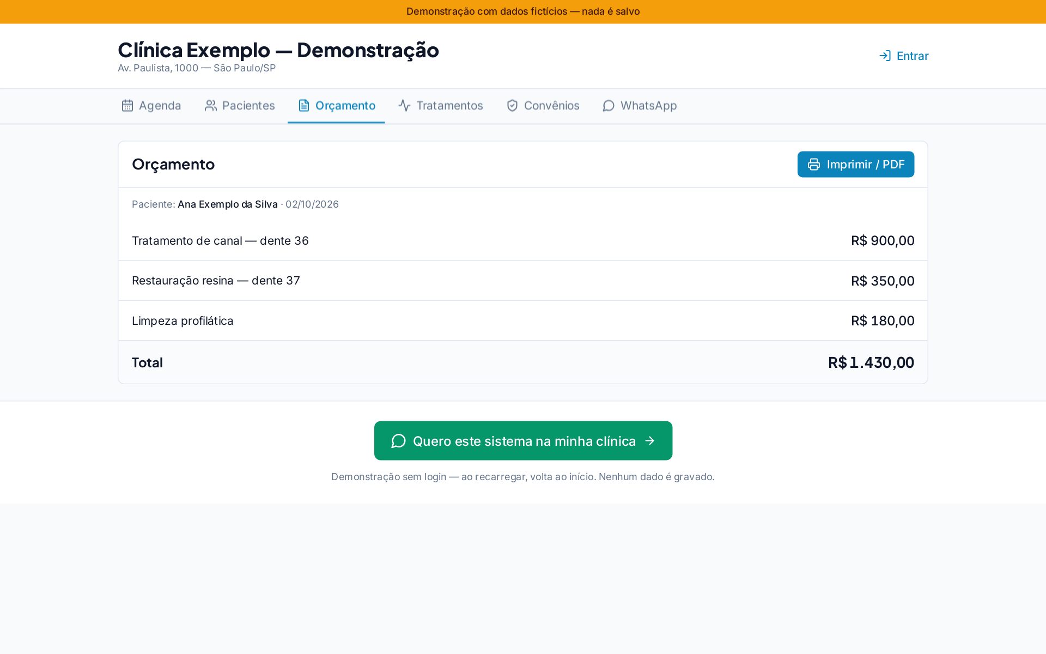Click the price R$ 900,00
The image size is (1046, 654).
pyautogui.click(x=883, y=240)
